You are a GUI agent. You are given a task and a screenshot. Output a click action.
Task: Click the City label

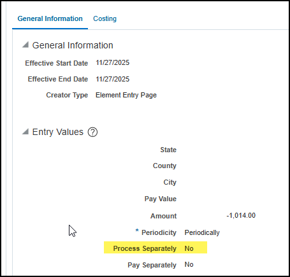(170, 182)
